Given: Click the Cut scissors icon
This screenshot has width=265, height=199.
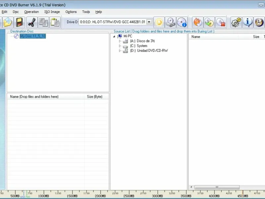Looking at the screenshot, I should tap(32, 22).
